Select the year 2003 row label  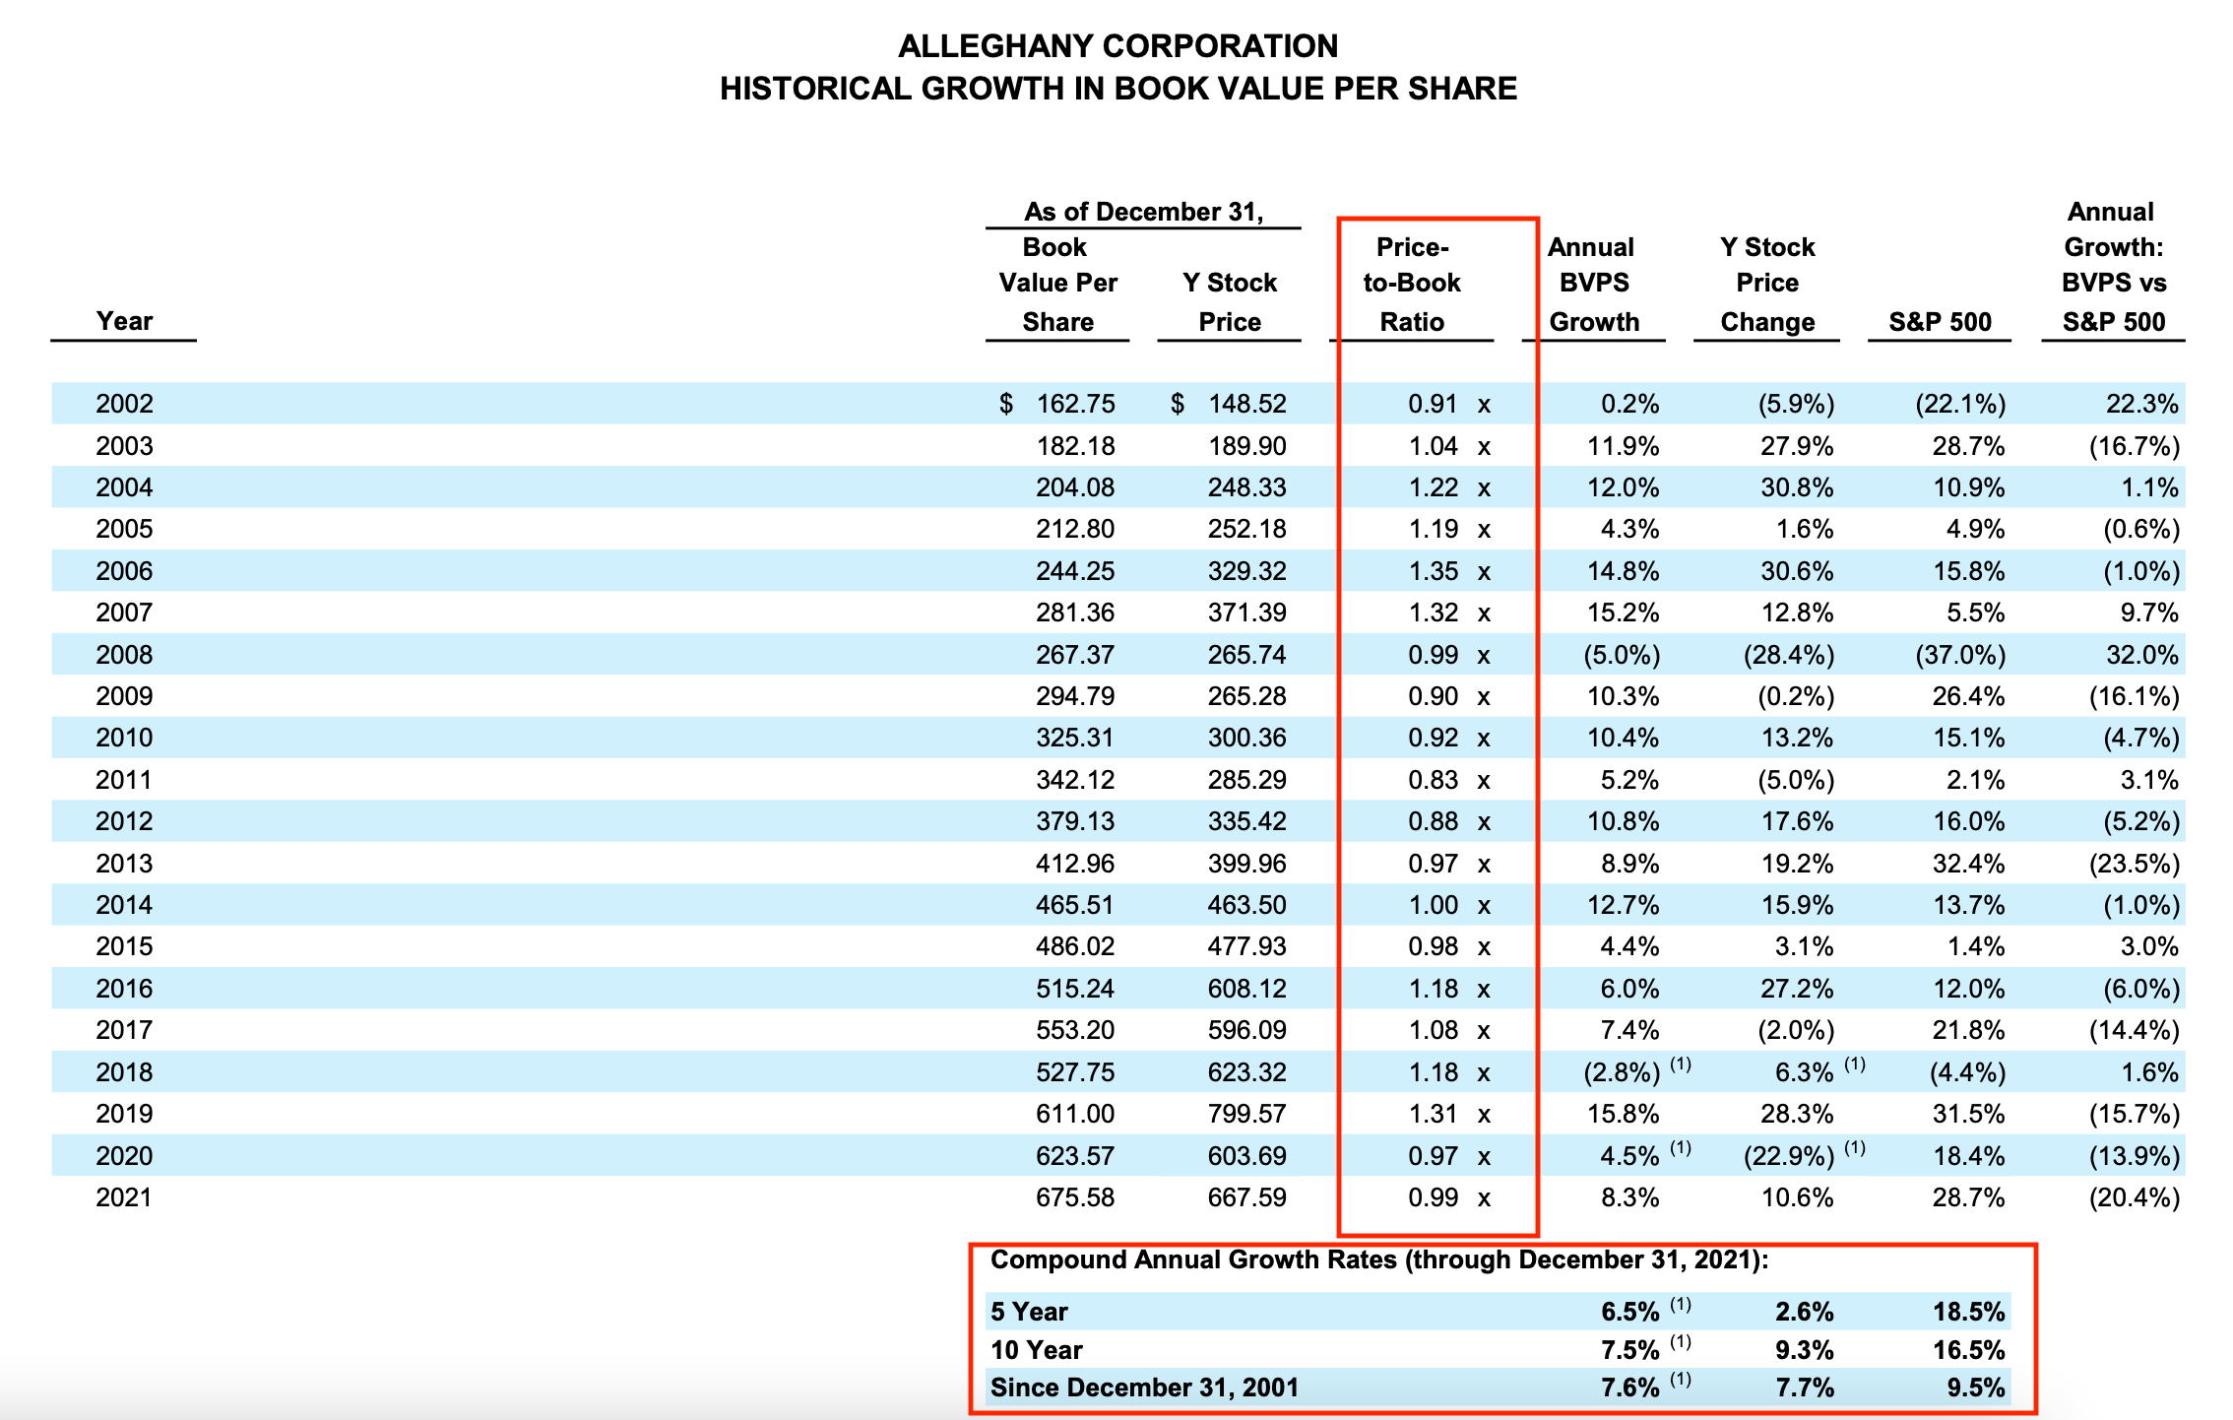(x=124, y=446)
